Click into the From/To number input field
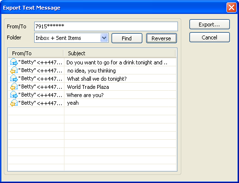Screen dimensions: 239x183 tap(106, 26)
